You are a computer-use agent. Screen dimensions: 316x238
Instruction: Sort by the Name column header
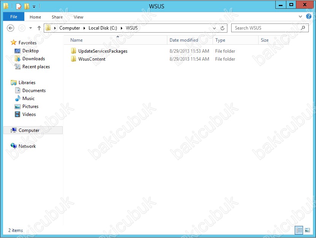coord(116,40)
